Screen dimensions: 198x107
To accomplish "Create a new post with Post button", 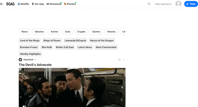I will coord(191,4).
